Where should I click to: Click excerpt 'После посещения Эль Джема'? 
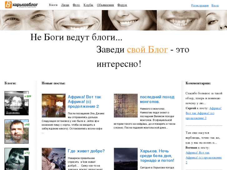pos(86,114)
